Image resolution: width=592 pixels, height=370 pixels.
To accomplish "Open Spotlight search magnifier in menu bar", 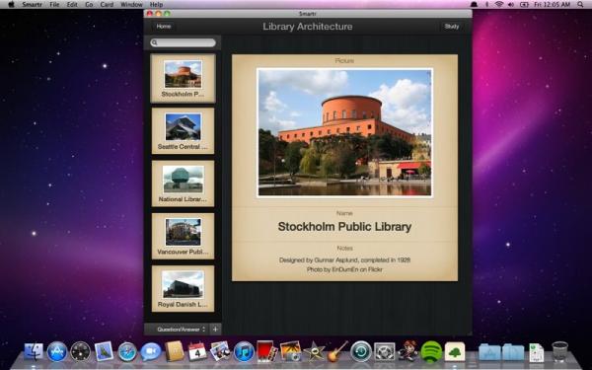I will coord(580,5).
